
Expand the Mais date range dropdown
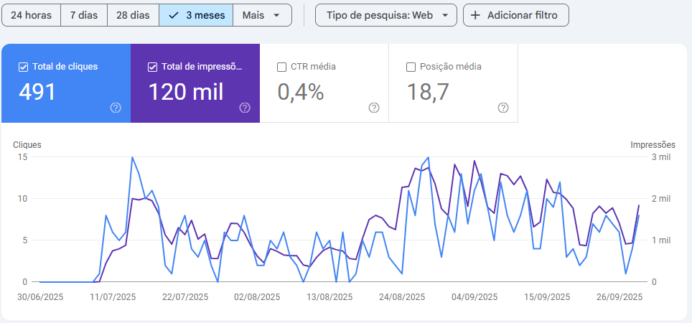point(262,15)
